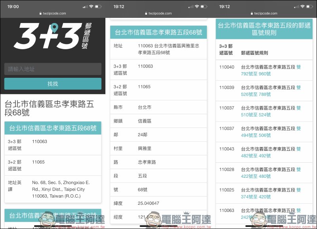Image resolution: width=317 pixels, height=229 pixels.
Task: Tap the 19:00 clock in the status bar
Action: (13, 7)
